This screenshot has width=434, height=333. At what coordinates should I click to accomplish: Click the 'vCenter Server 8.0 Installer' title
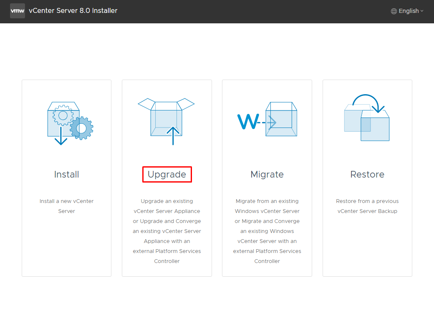point(73,11)
